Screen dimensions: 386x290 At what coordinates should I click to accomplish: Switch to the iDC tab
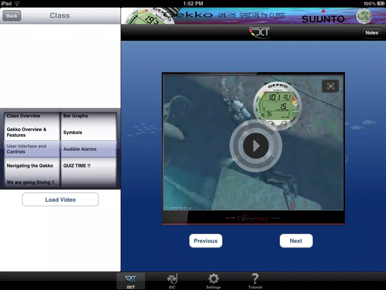point(172,281)
